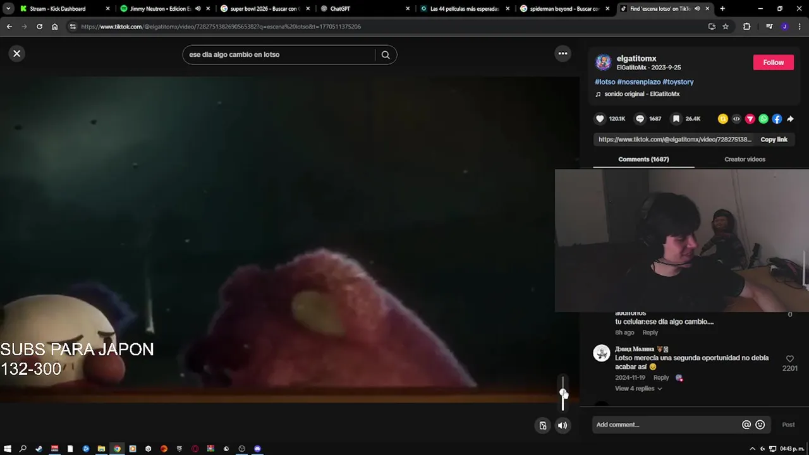Open the Chrome profile J avatar
Viewport: 809px width, 455px height.
pyautogui.click(x=784, y=27)
